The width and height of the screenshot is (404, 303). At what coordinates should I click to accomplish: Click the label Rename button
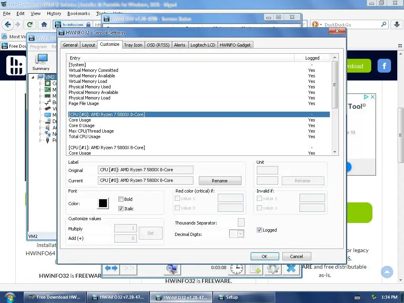pyautogui.click(x=220, y=181)
